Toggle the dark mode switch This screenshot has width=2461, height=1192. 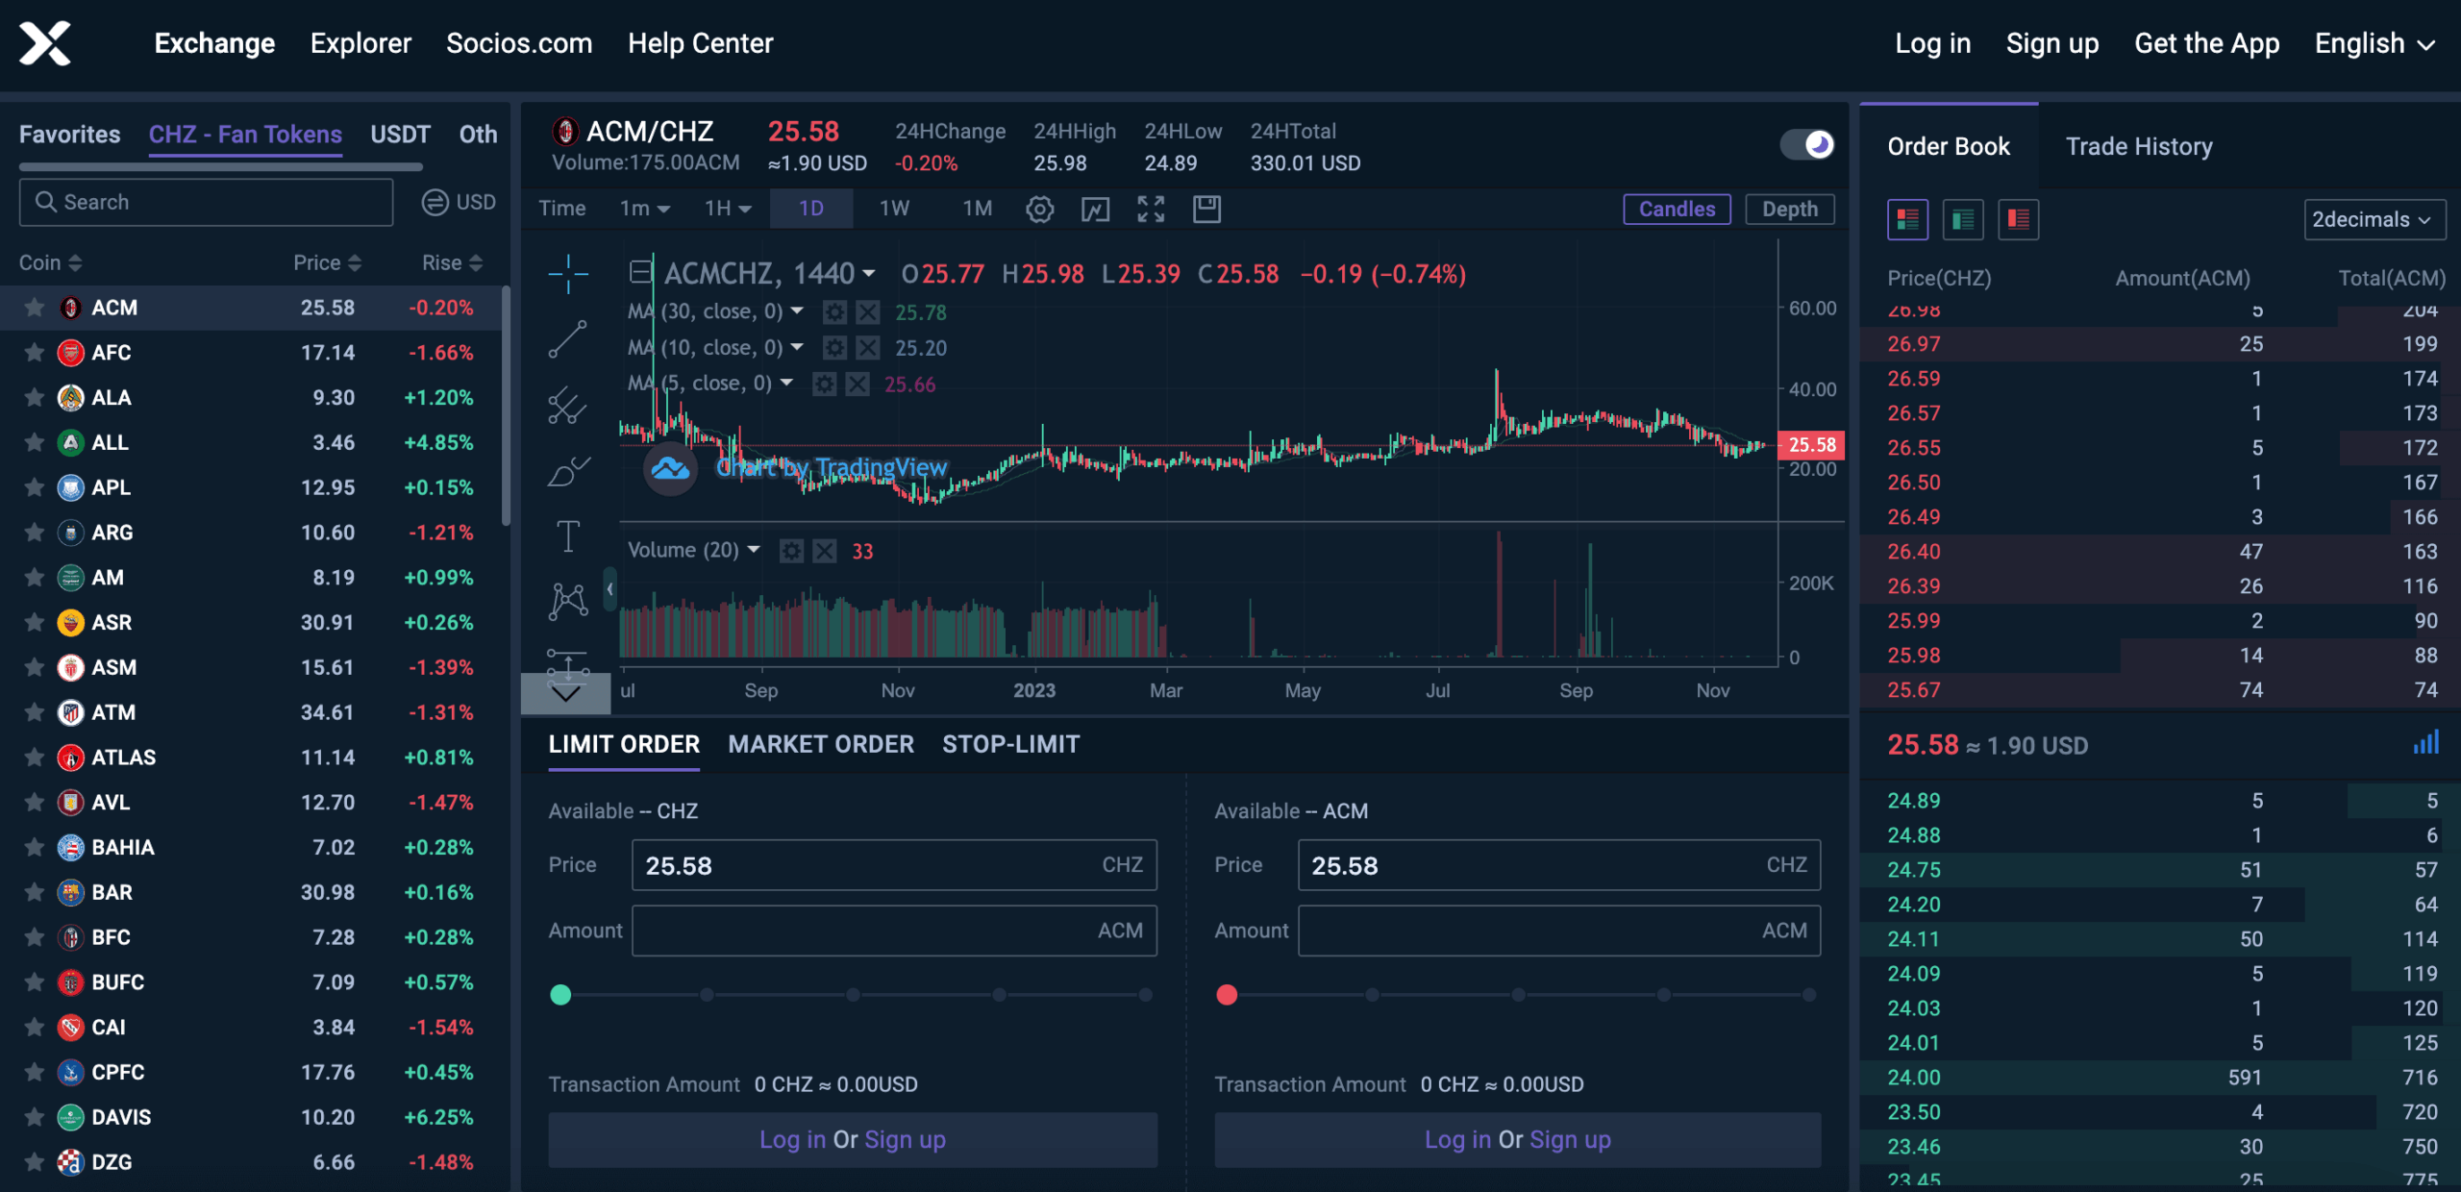coord(1807,144)
